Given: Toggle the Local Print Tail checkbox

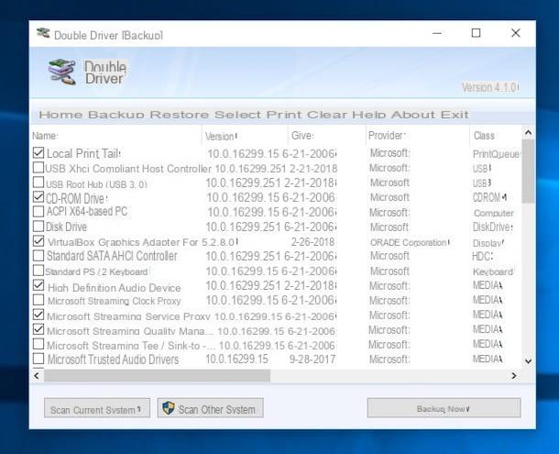Looking at the screenshot, I should pos(38,153).
